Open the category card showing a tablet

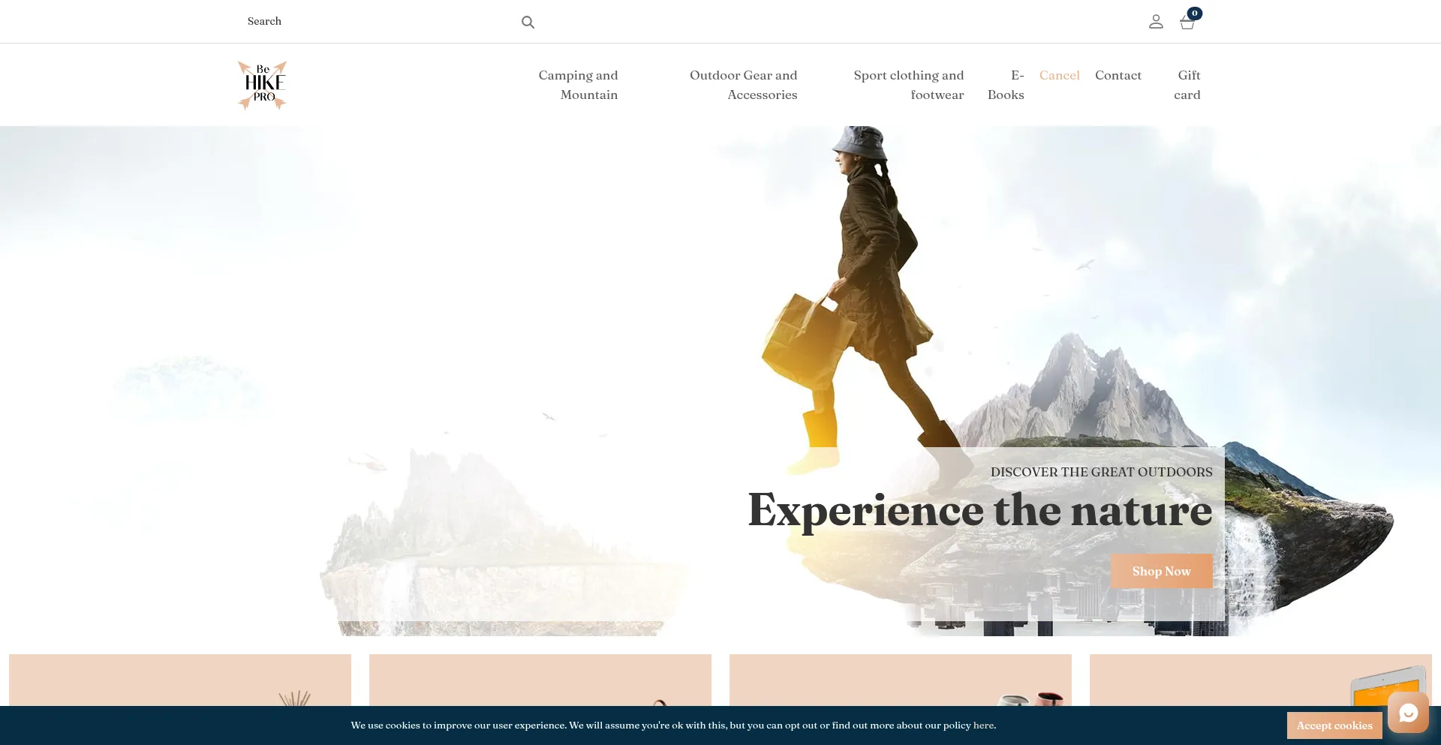[1260, 680]
